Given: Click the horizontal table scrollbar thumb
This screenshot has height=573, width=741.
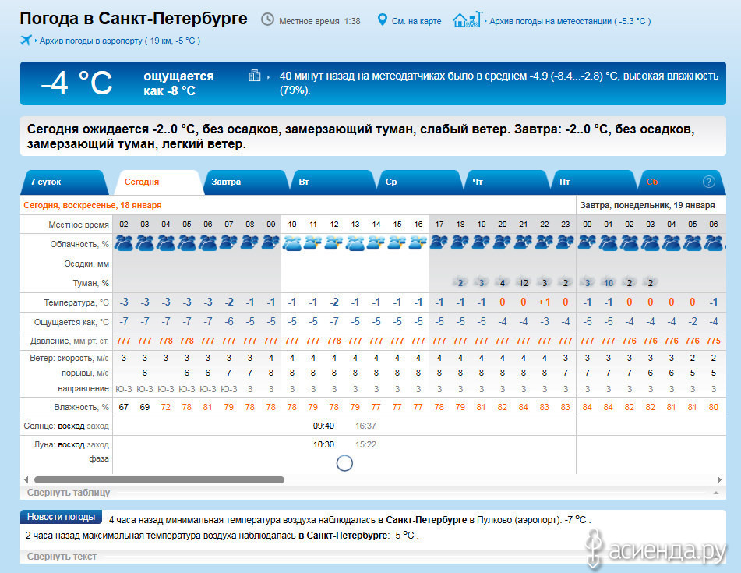Looking at the screenshot, I should (x=159, y=480).
